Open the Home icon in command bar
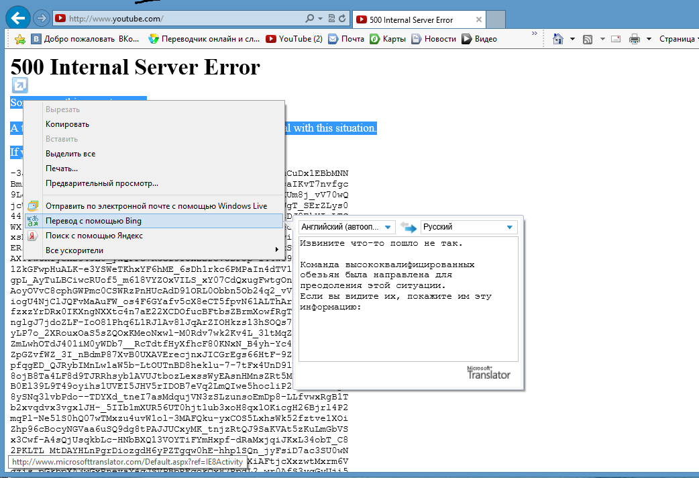 (557, 39)
